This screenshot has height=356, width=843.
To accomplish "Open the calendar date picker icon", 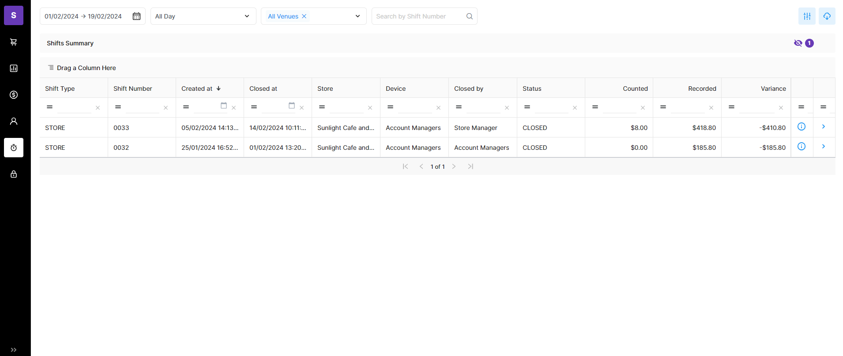I will pyautogui.click(x=137, y=16).
